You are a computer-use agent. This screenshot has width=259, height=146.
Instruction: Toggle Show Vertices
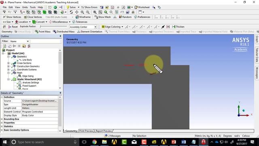(x=12, y=17)
